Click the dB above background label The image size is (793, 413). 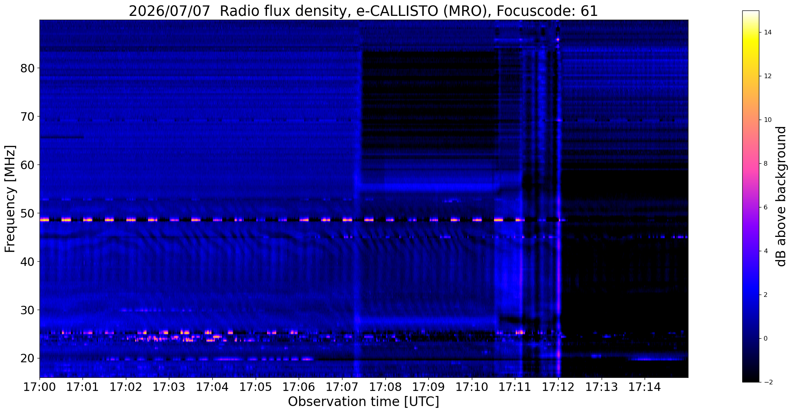click(x=781, y=196)
